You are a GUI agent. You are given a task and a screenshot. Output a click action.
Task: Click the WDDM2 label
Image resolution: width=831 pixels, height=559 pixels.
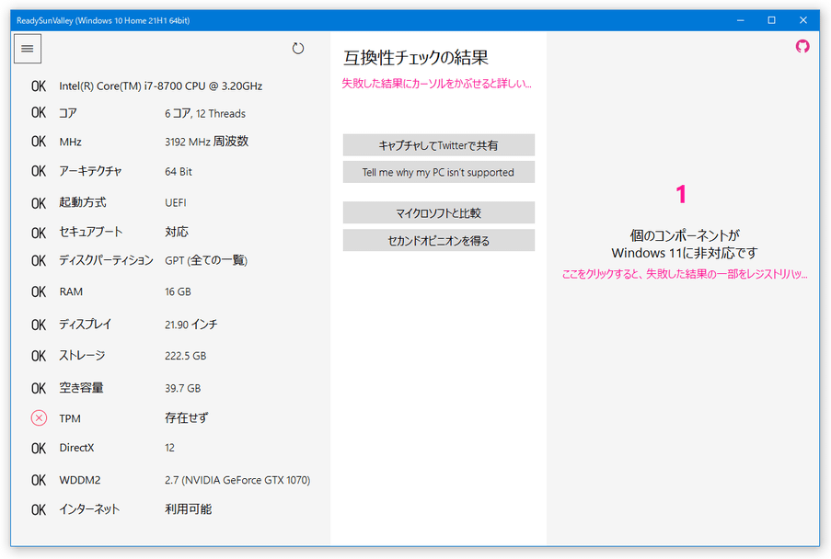(x=80, y=480)
